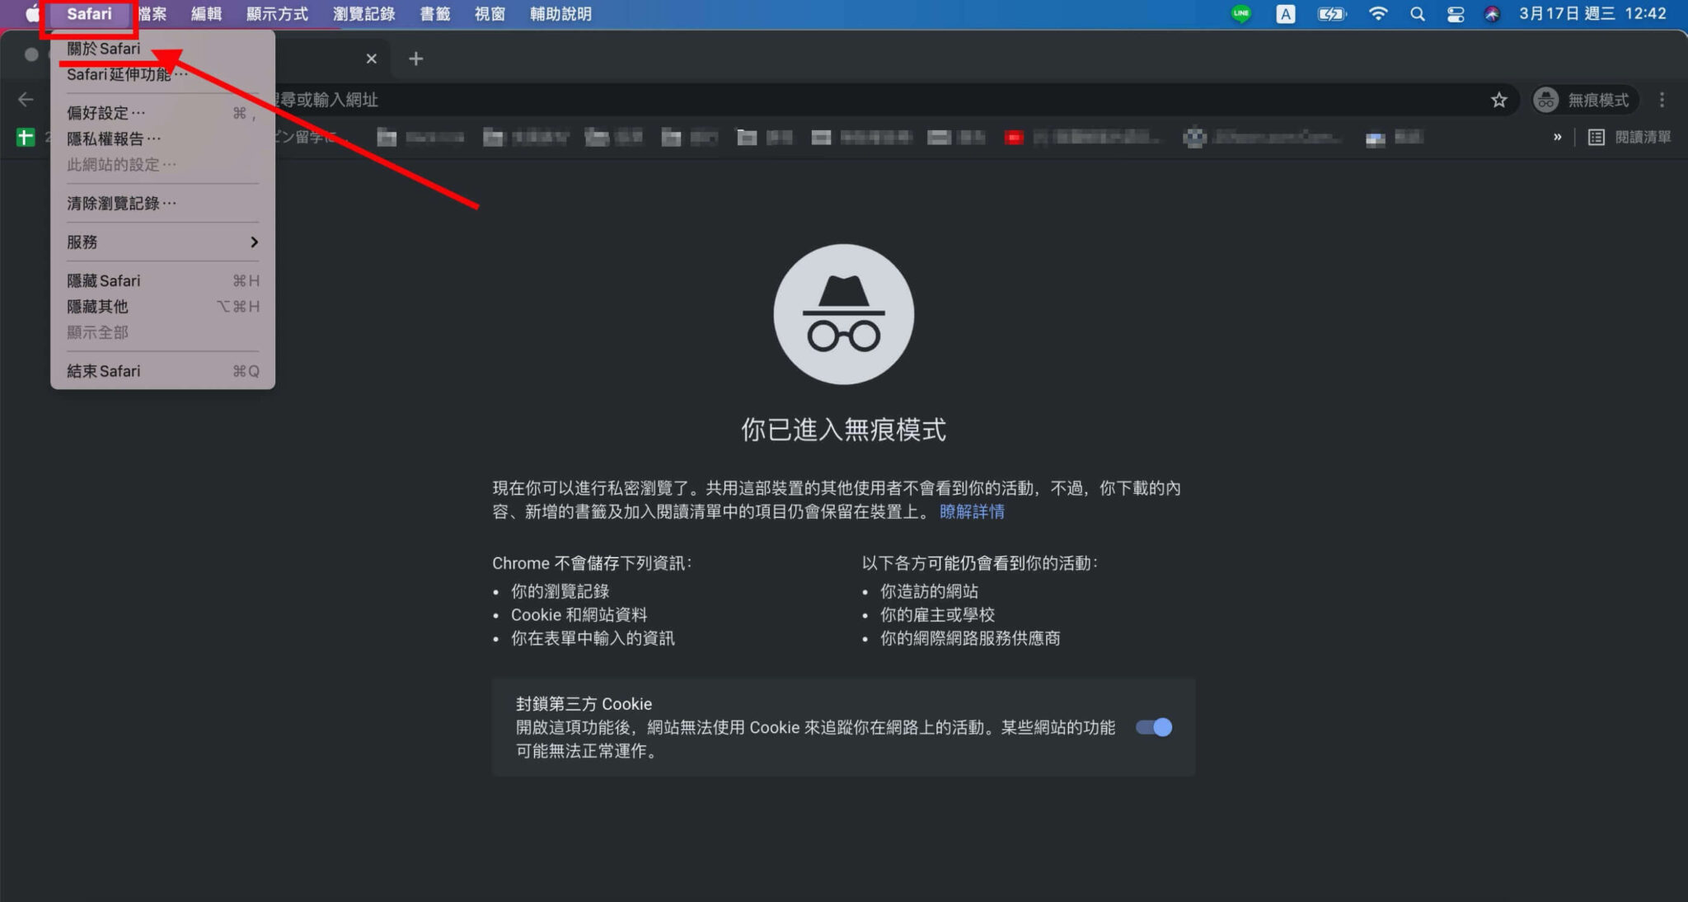Open Chrome three-dot menu
This screenshot has height=902, width=1688.
tap(1662, 100)
